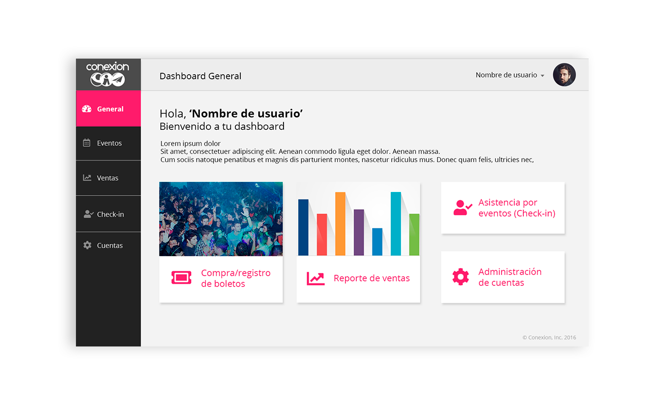659x398 pixels.
Task: Click the crowd concert photo thumbnail
Action: [x=221, y=219]
